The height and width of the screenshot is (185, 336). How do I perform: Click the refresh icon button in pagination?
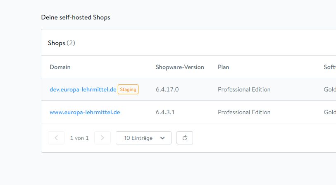[185, 138]
